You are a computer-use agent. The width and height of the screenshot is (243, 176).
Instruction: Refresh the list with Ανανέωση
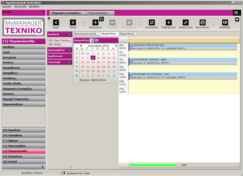pyautogui.click(x=152, y=22)
